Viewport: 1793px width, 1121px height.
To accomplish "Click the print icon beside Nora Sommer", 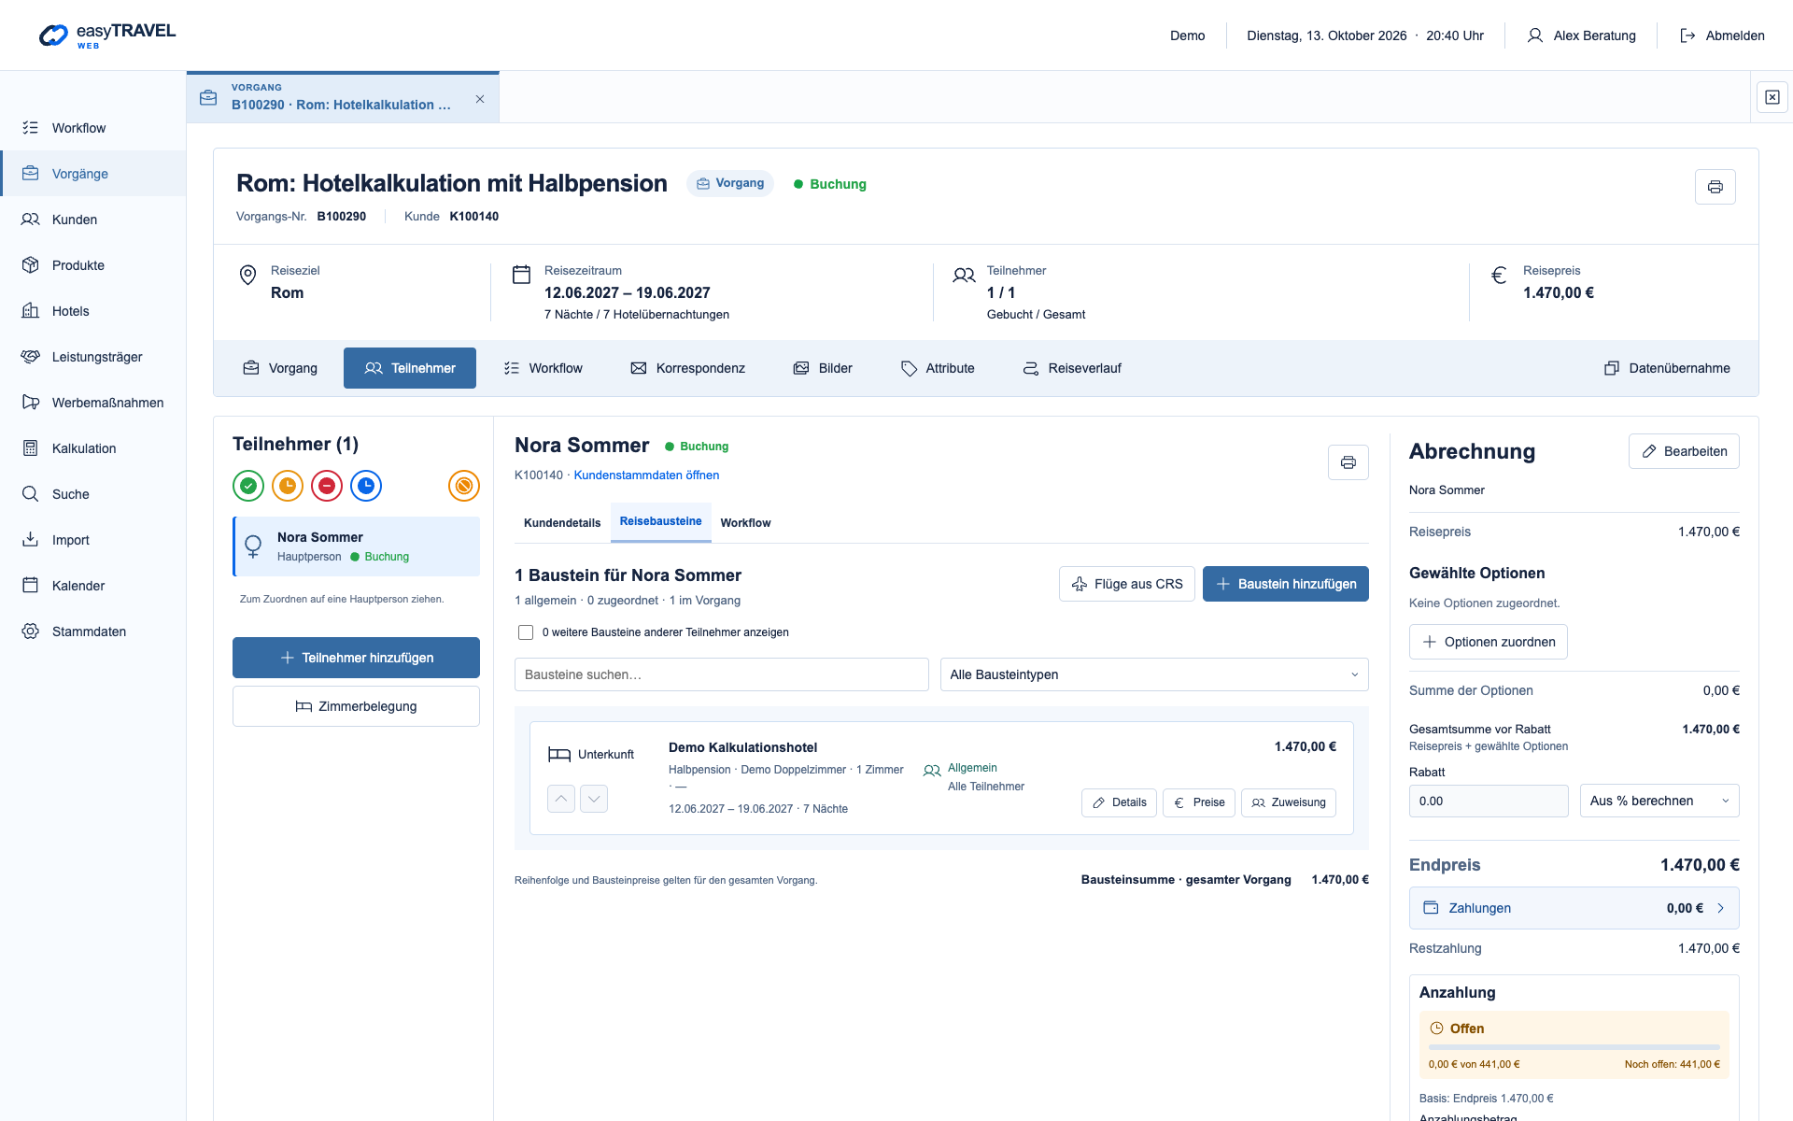I will pos(1348,462).
